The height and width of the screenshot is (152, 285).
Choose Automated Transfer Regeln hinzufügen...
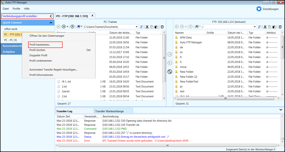coord(59,69)
